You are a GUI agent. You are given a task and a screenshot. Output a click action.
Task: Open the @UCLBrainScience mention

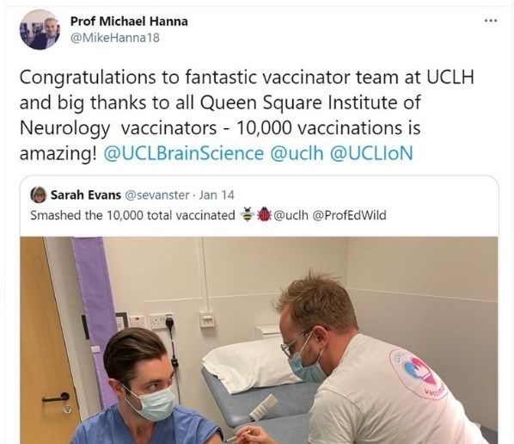(x=184, y=153)
